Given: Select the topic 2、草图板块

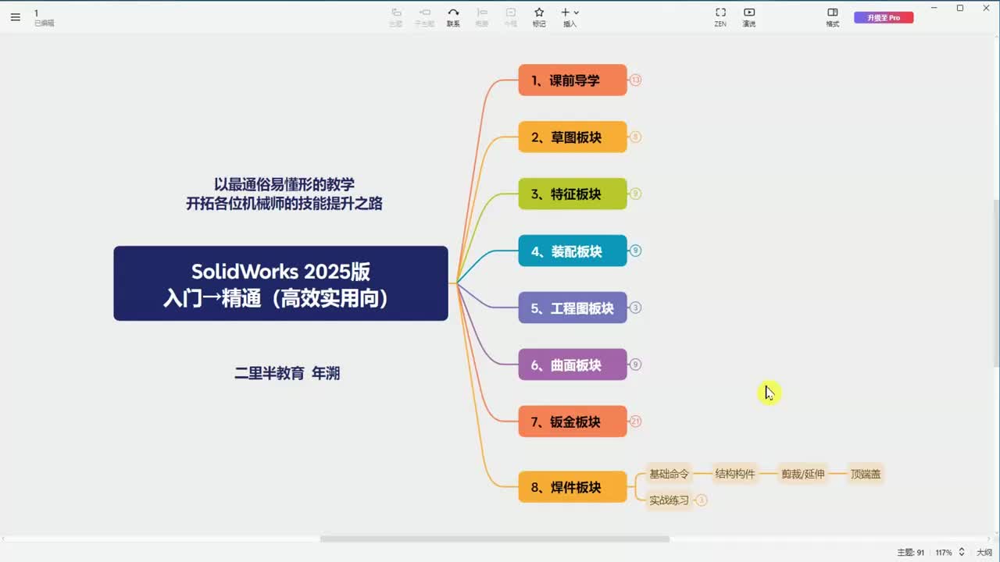Looking at the screenshot, I should 573,137.
